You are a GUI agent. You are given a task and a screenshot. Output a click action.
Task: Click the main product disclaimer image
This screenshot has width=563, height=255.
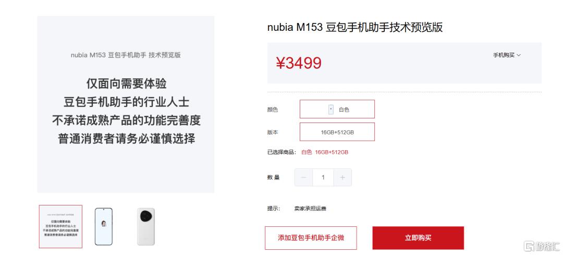pyautogui.click(x=126, y=104)
